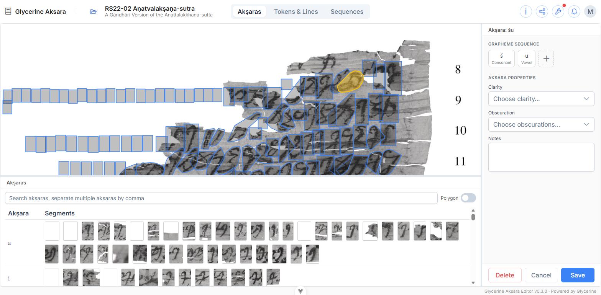Select the leftmost gray box on line 10

[x=31, y=144]
